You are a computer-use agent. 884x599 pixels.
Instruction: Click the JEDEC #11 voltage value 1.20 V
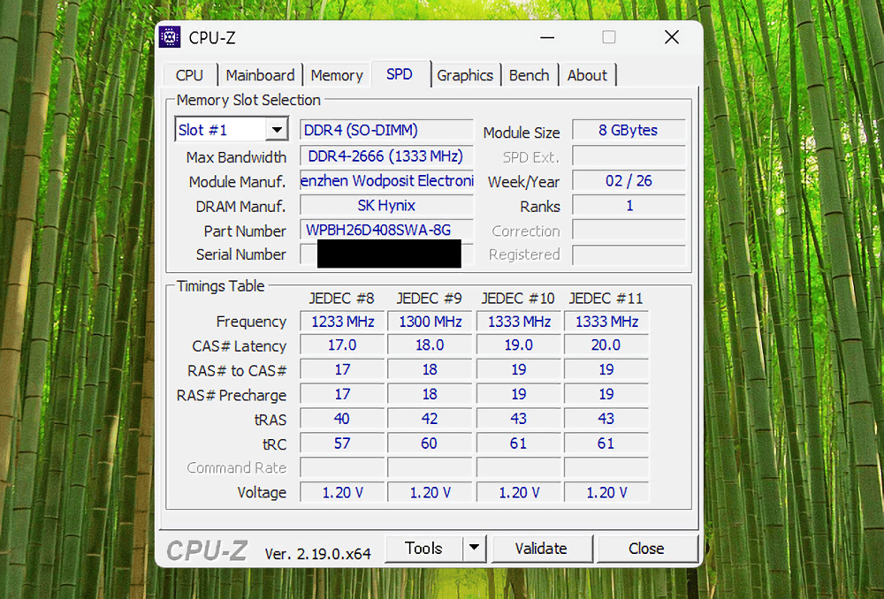[x=606, y=492]
